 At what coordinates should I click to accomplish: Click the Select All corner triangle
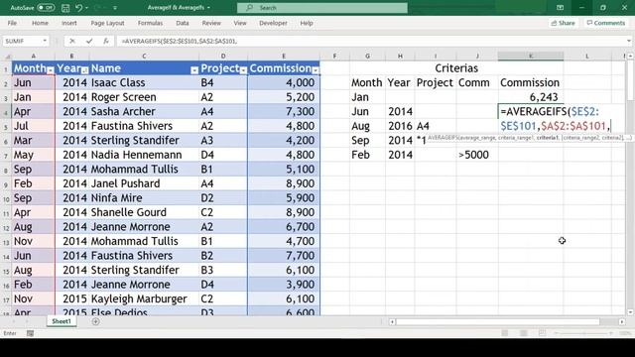click(6, 56)
